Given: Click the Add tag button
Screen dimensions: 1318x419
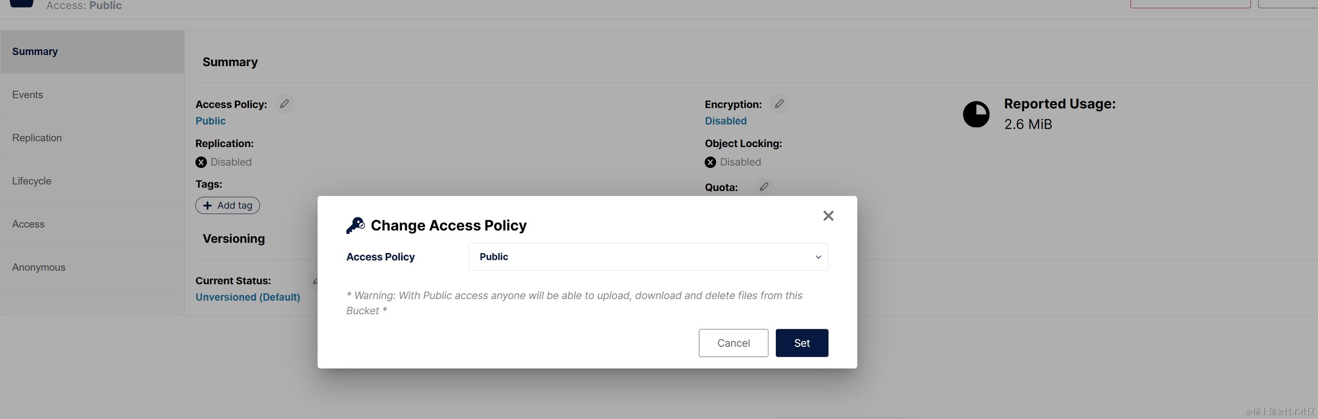Looking at the screenshot, I should pos(228,205).
